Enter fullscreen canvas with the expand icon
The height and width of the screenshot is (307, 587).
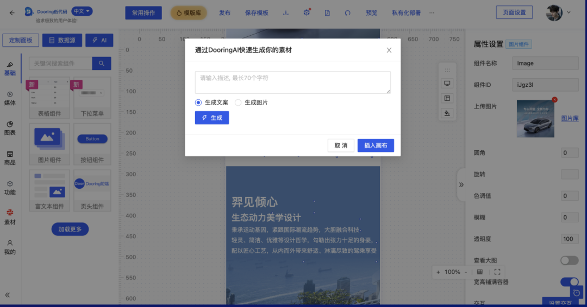pyautogui.click(x=497, y=272)
